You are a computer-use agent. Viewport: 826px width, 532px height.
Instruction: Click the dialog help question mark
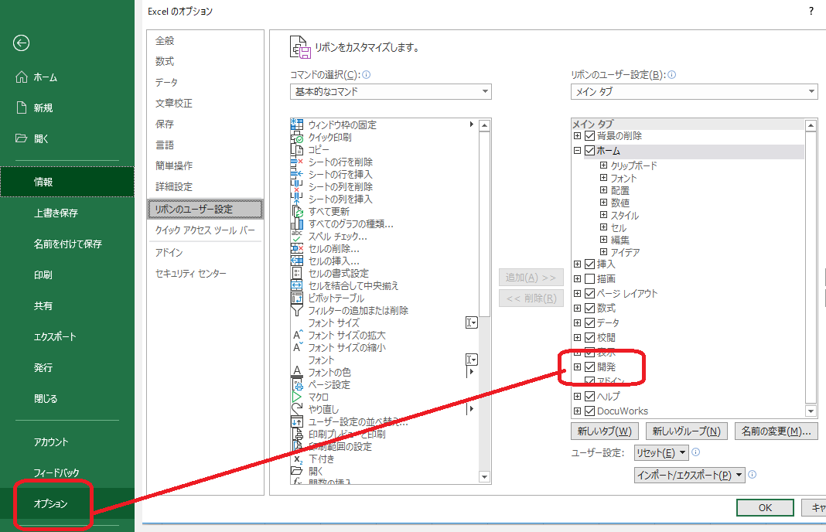click(811, 11)
